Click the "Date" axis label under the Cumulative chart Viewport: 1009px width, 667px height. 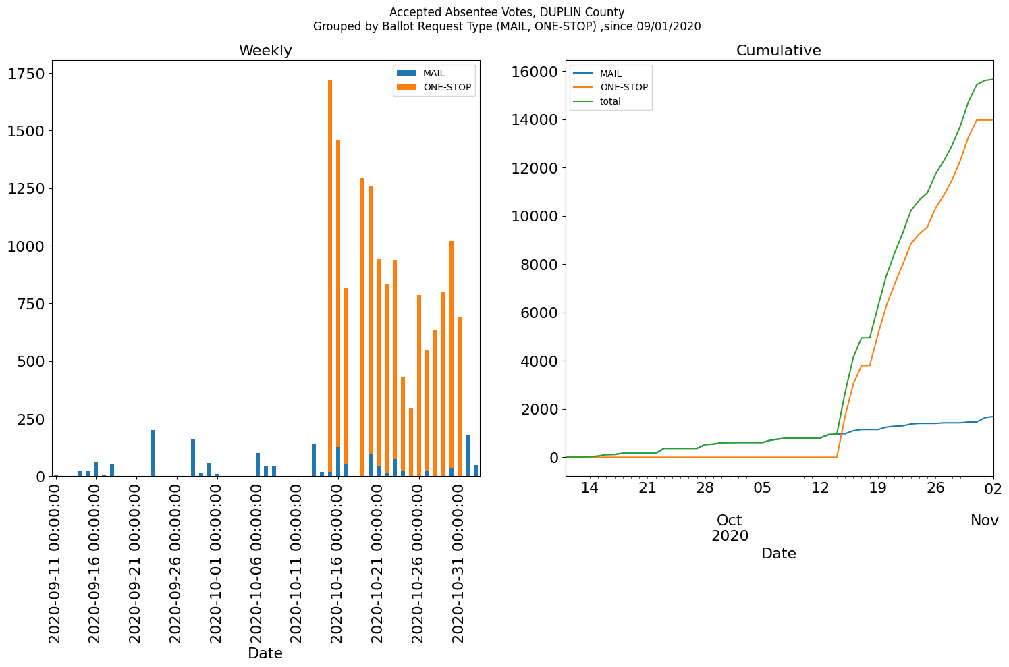(779, 554)
